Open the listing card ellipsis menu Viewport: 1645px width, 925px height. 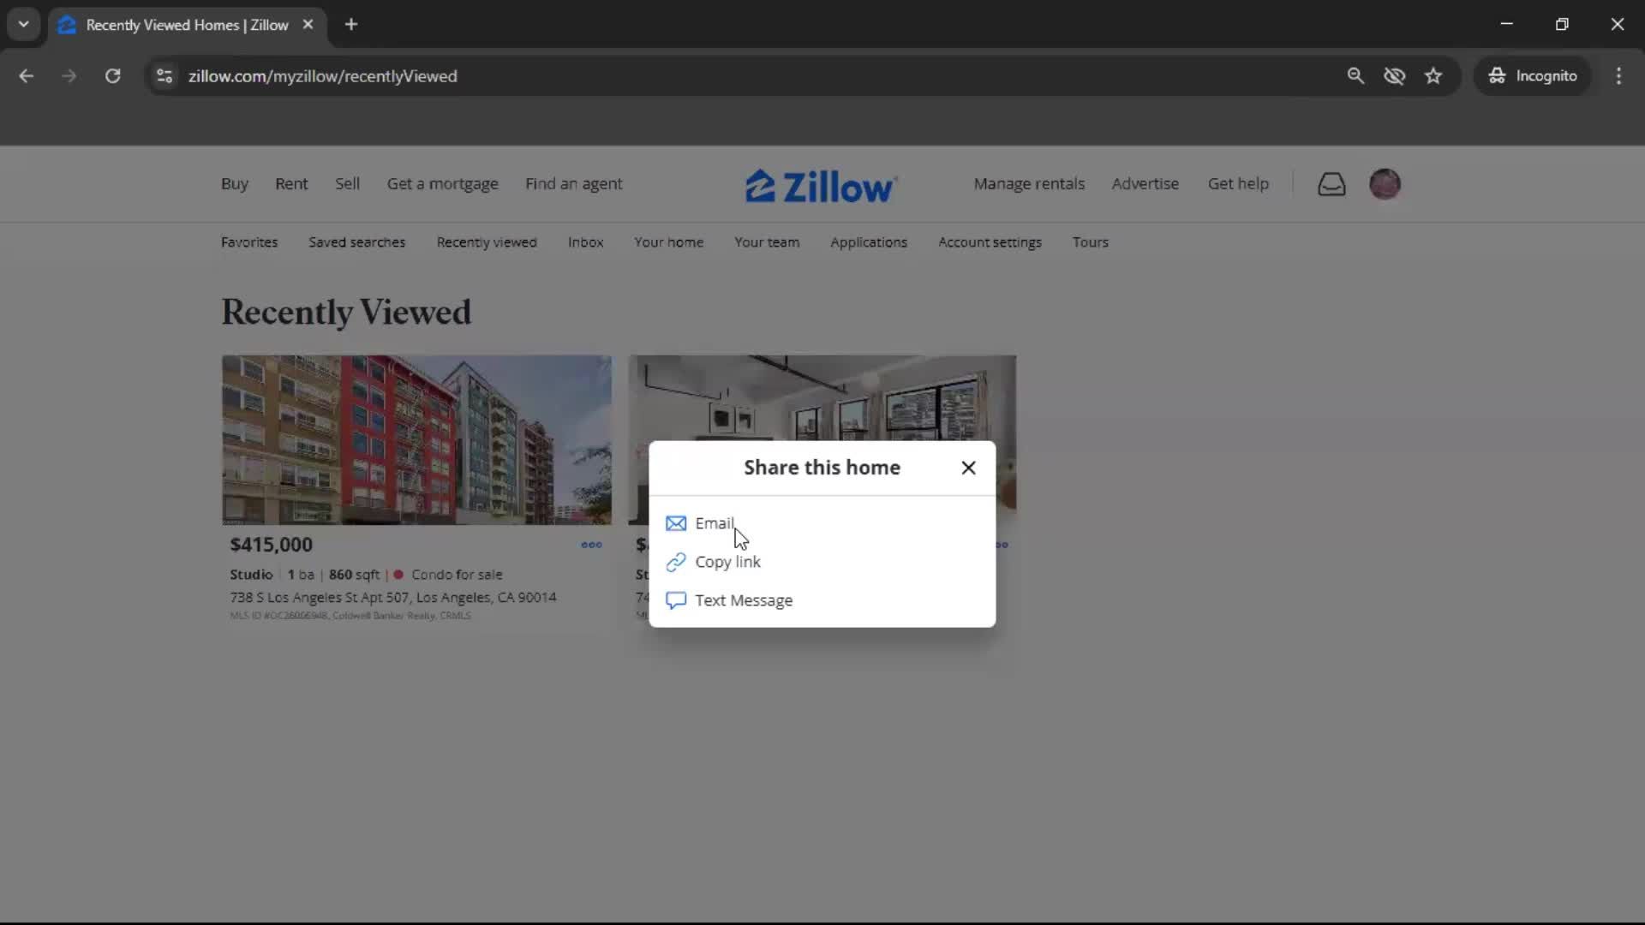pos(591,545)
